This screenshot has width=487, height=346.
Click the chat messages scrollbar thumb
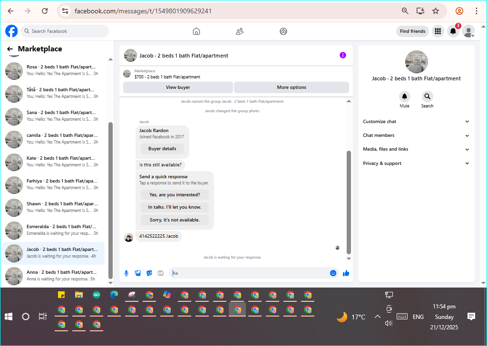coord(349,202)
